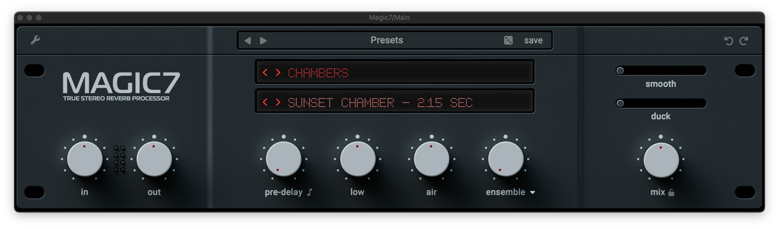This screenshot has height=229, width=779.
Task: Redo the last undone change
Action: (x=744, y=41)
